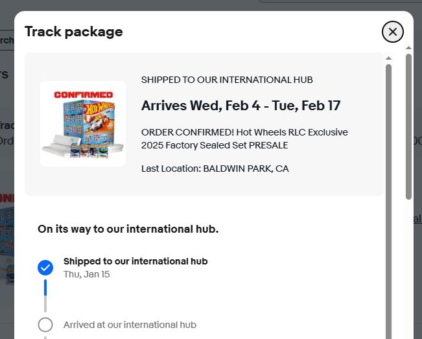The height and width of the screenshot is (339, 422).
Task: Click the Track package dialog title
Action: pyautogui.click(x=73, y=31)
